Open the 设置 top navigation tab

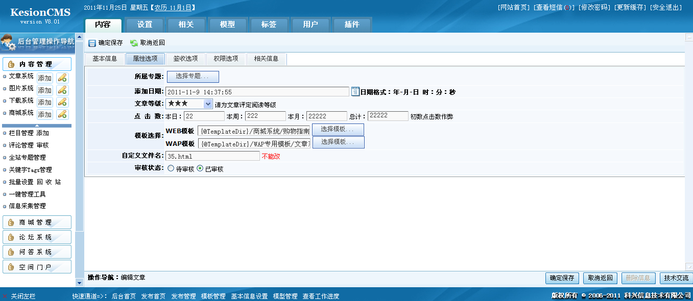[x=145, y=24]
